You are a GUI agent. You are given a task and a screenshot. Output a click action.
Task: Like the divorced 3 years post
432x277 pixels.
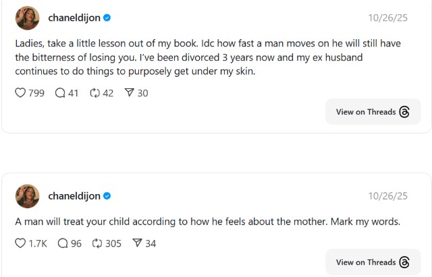20,93
